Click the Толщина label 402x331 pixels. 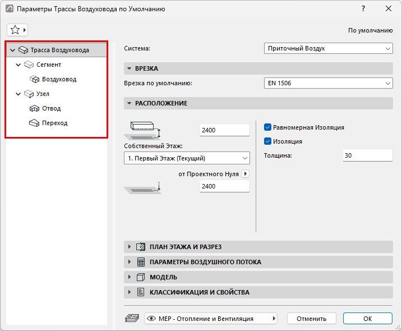pyautogui.click(x=278, y=155)
